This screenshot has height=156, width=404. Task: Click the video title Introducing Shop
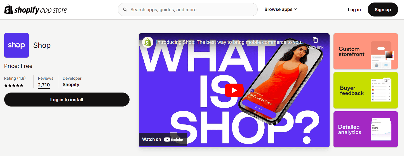231,42
